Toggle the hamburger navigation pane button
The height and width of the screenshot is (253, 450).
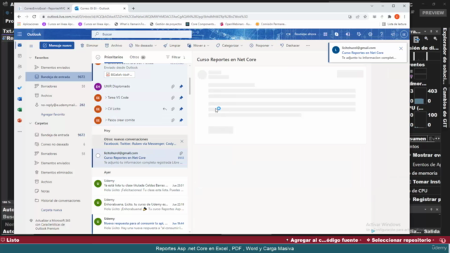[31, 46]
